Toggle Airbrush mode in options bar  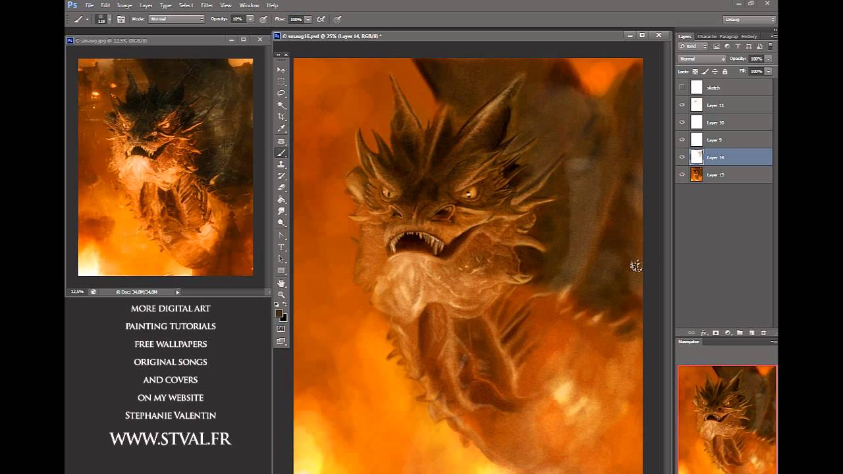coord(321,20)
